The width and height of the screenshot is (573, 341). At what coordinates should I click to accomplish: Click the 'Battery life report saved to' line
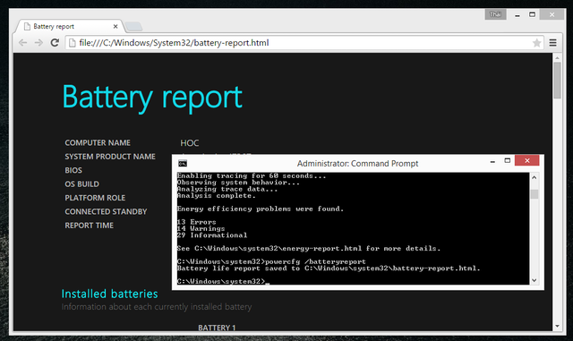click(329, 269)
